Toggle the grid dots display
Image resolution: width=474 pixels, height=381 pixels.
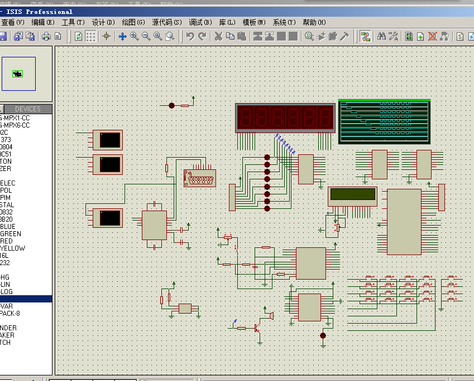90,37
